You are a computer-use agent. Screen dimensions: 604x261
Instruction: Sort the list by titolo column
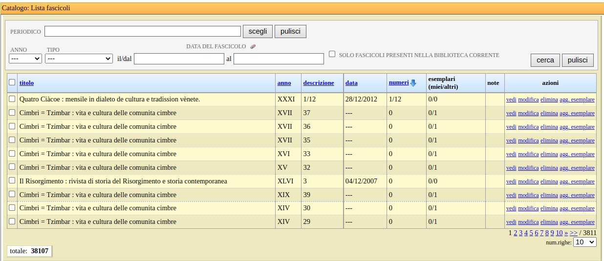[x=26, y=83]
